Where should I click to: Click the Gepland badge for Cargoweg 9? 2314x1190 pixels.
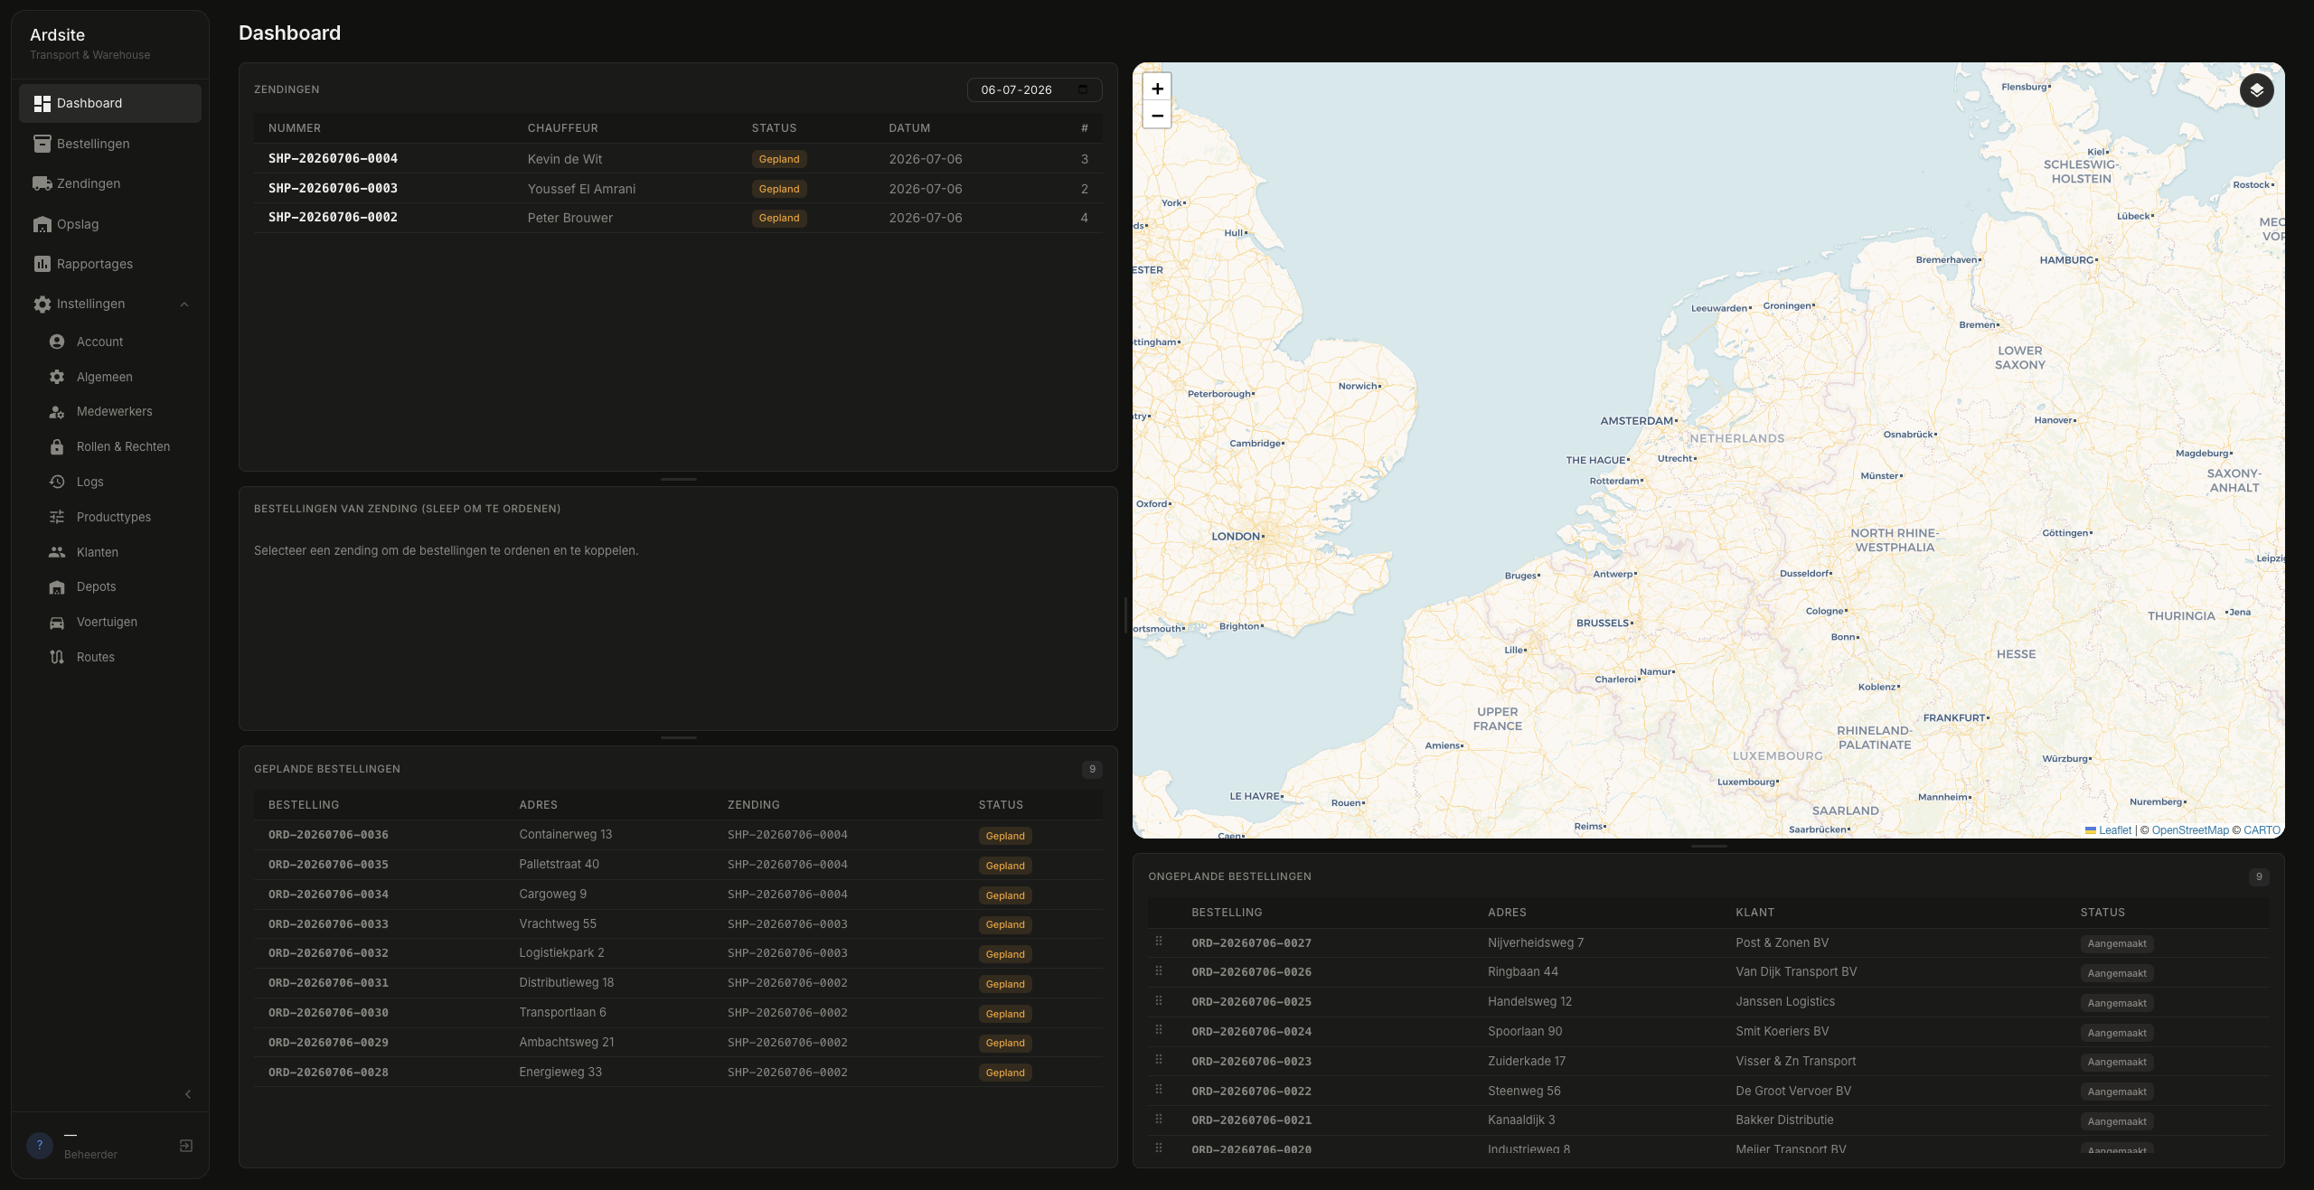coord(1005,895)
